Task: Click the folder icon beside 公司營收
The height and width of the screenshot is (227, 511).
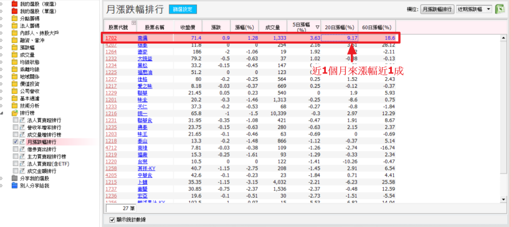Action: tap(14, 91)
